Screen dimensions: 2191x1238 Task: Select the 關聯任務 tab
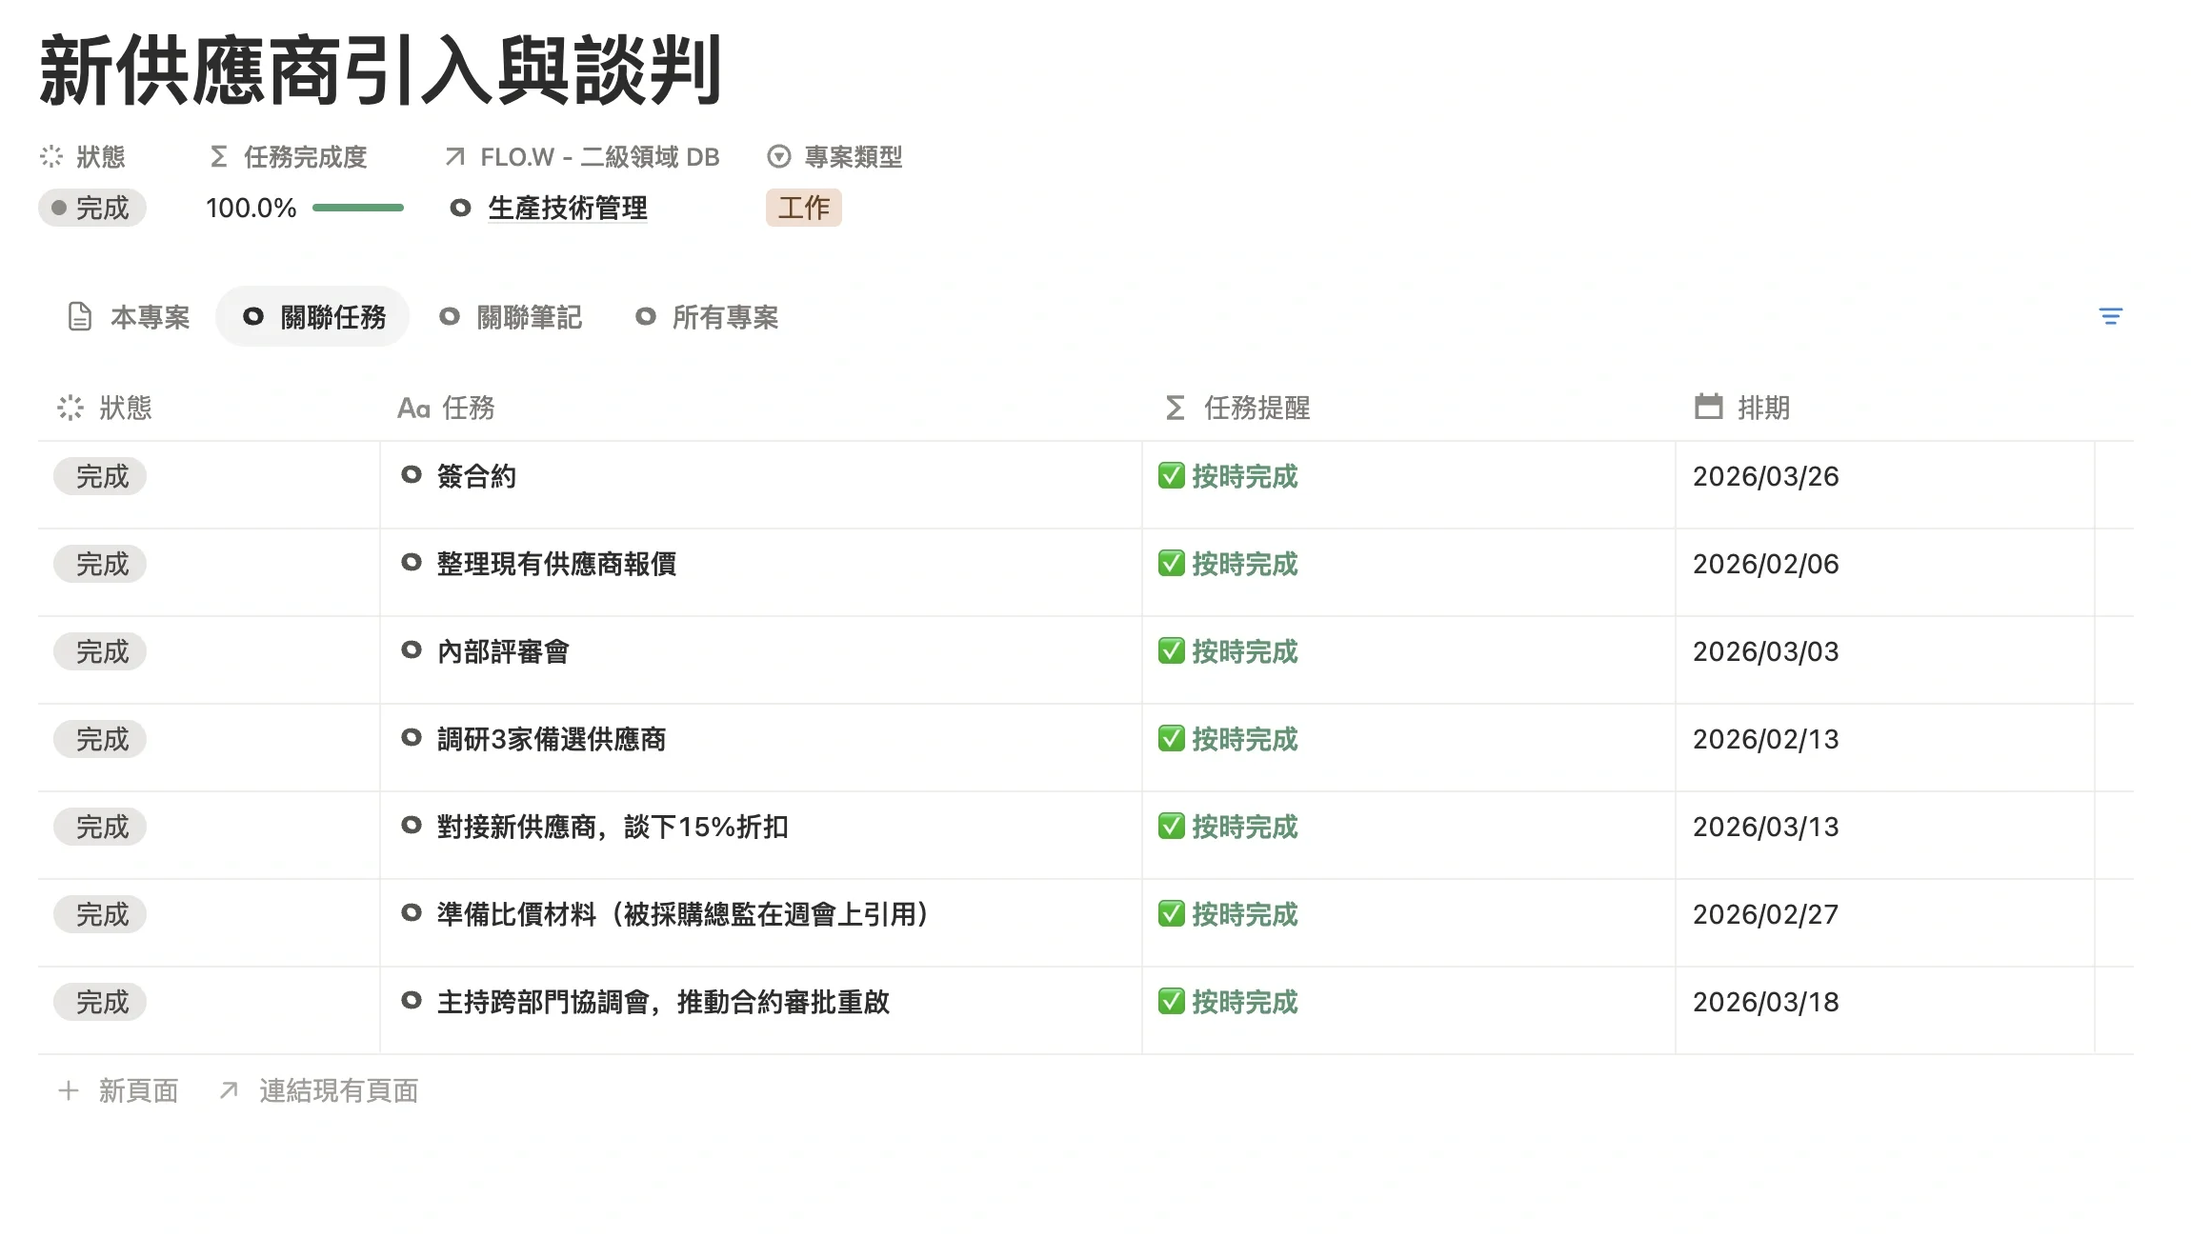[313, 317]
